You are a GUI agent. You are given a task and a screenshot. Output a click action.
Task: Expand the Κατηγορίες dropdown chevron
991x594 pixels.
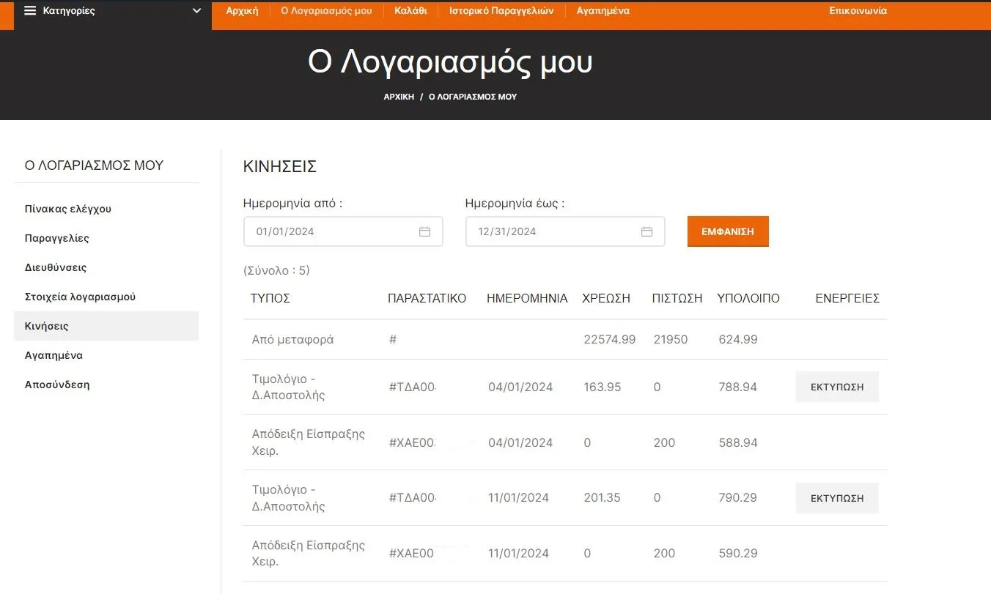pos(196,11)
